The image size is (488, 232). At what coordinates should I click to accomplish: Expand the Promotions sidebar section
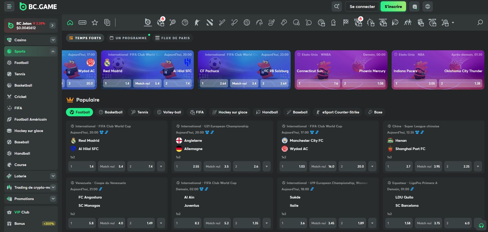[53, 199]
